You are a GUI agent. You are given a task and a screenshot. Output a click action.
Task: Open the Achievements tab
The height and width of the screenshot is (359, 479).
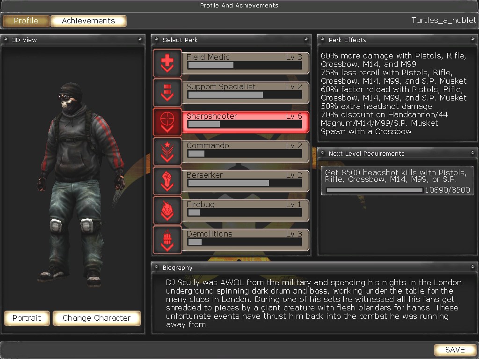[x=88, y=21]
